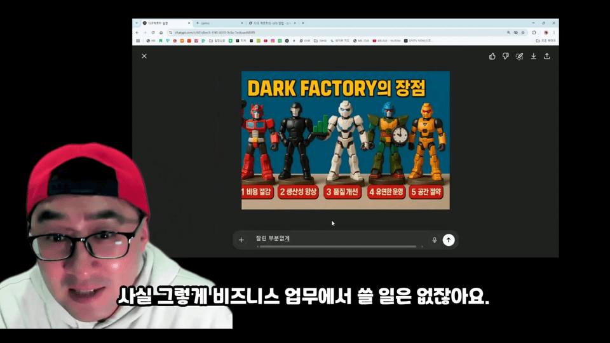
Task: Open the GenAI bookmark folder
Action: 320,41
